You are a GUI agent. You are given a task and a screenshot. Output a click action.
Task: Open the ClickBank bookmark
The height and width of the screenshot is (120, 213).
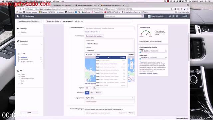tap(70, 12)
